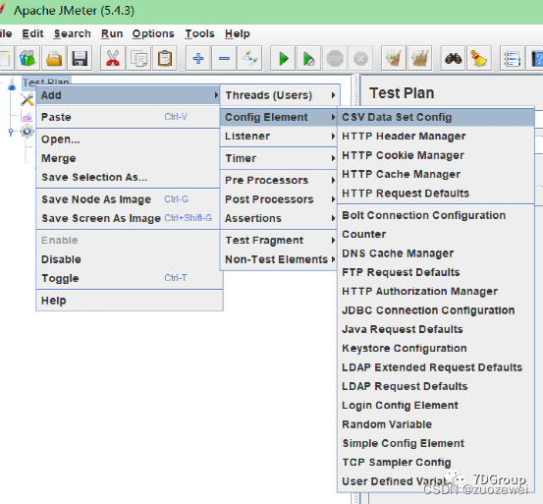Select the gear tree node icon
Screen dimensions: 543x504
[x=27, y=132]
